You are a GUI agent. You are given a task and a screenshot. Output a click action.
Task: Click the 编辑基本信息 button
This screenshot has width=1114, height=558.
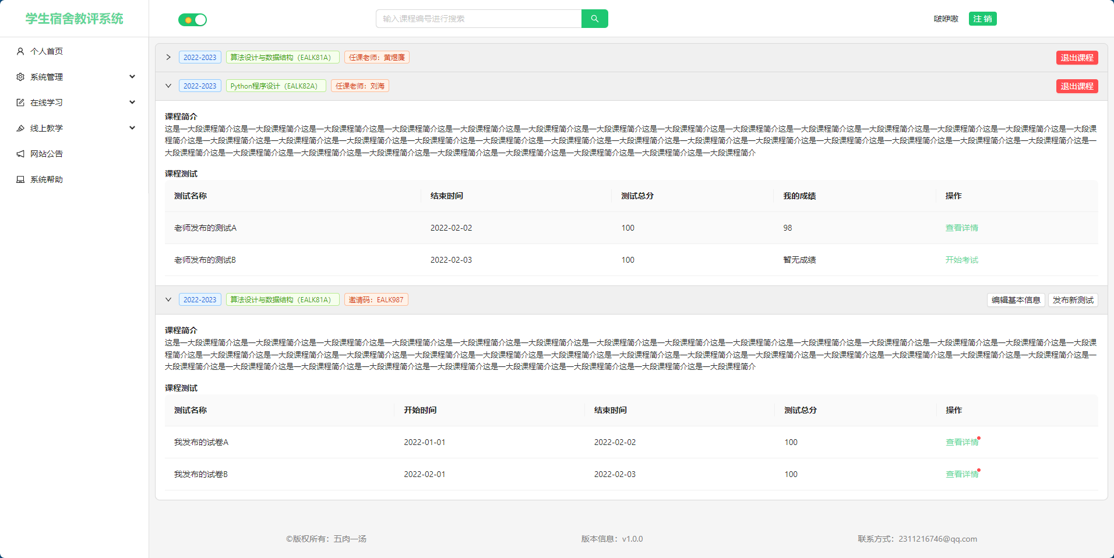point(1016,300)
